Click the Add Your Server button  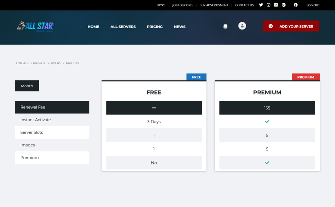pos(291,26)
